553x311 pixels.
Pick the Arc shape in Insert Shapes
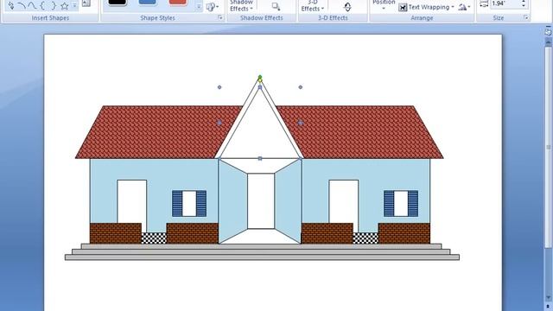click(x=22, y=5)
